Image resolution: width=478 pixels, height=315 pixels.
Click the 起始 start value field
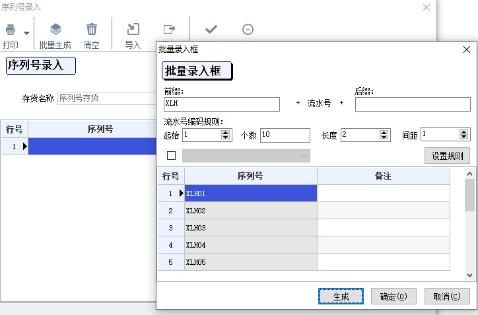coord(202,135)
